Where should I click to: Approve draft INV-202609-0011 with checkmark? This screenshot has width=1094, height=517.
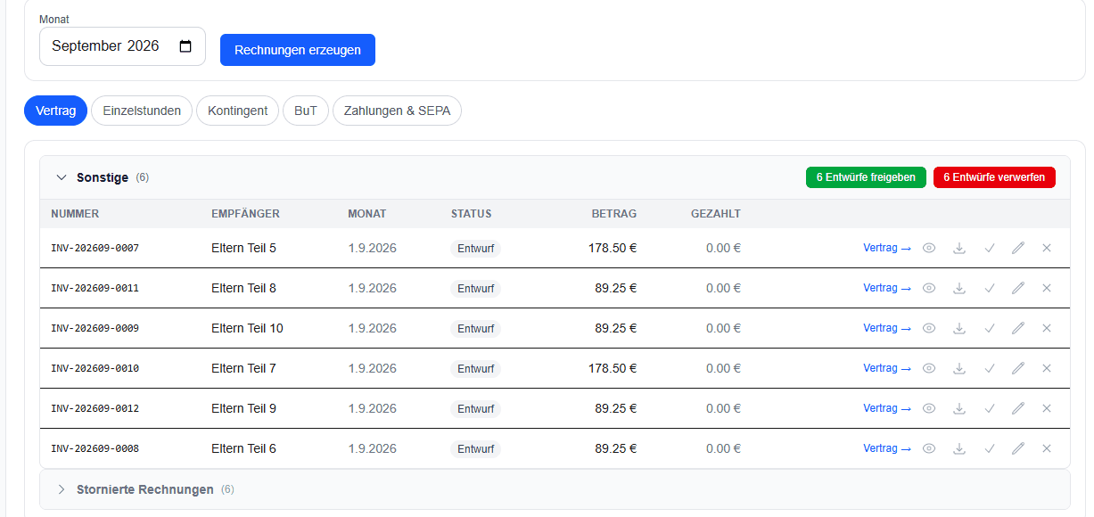click(x=990, y=288)
